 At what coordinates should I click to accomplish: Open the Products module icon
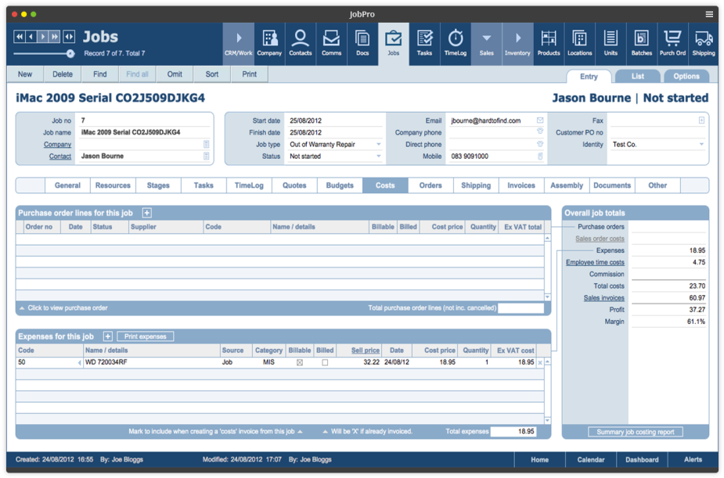(549, 43)
